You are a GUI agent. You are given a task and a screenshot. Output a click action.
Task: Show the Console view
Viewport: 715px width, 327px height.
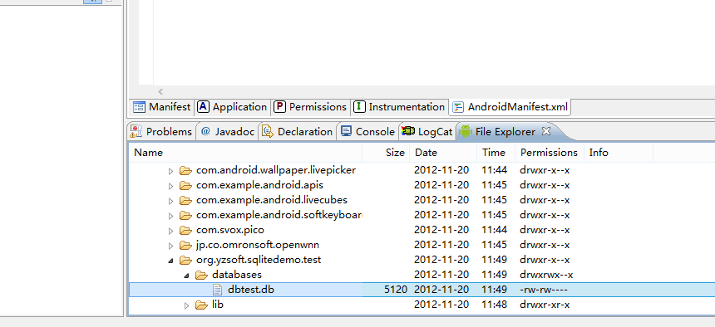coord(367,132)
